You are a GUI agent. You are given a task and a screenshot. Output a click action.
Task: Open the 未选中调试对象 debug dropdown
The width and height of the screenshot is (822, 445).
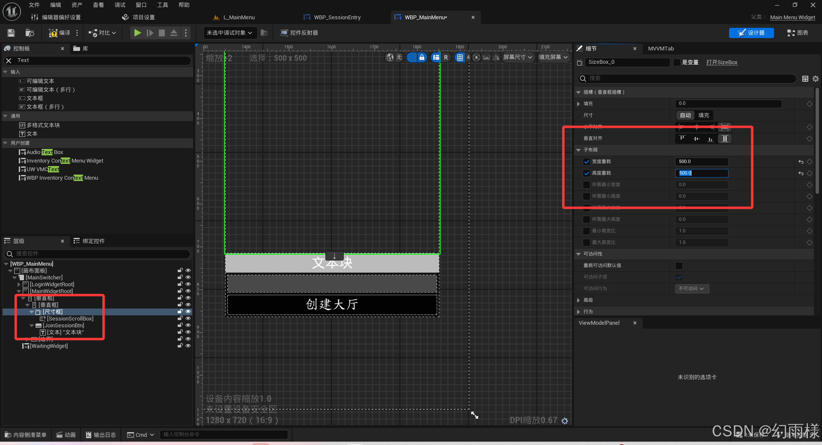pos(229,33)
